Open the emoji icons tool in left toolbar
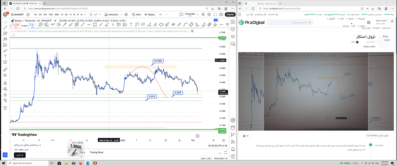Screen dimensions: 397x166 [x=5, y=62]
